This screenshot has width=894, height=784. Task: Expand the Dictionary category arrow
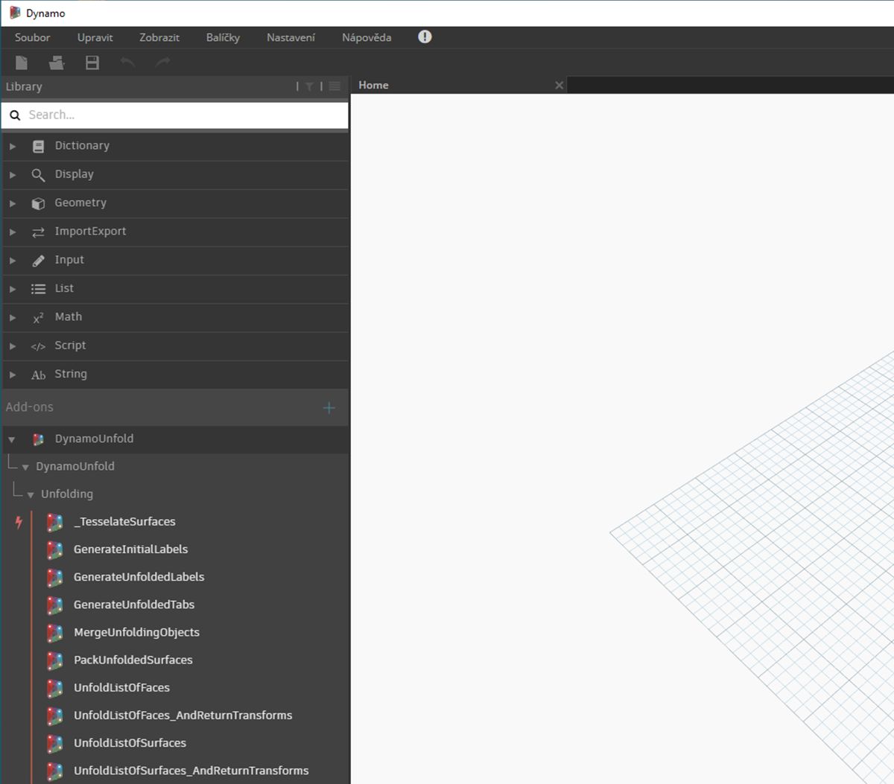[13, 147]
